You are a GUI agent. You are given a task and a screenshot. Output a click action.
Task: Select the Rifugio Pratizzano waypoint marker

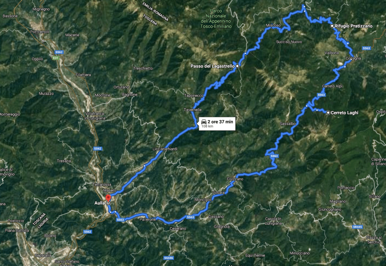(332, 26)
